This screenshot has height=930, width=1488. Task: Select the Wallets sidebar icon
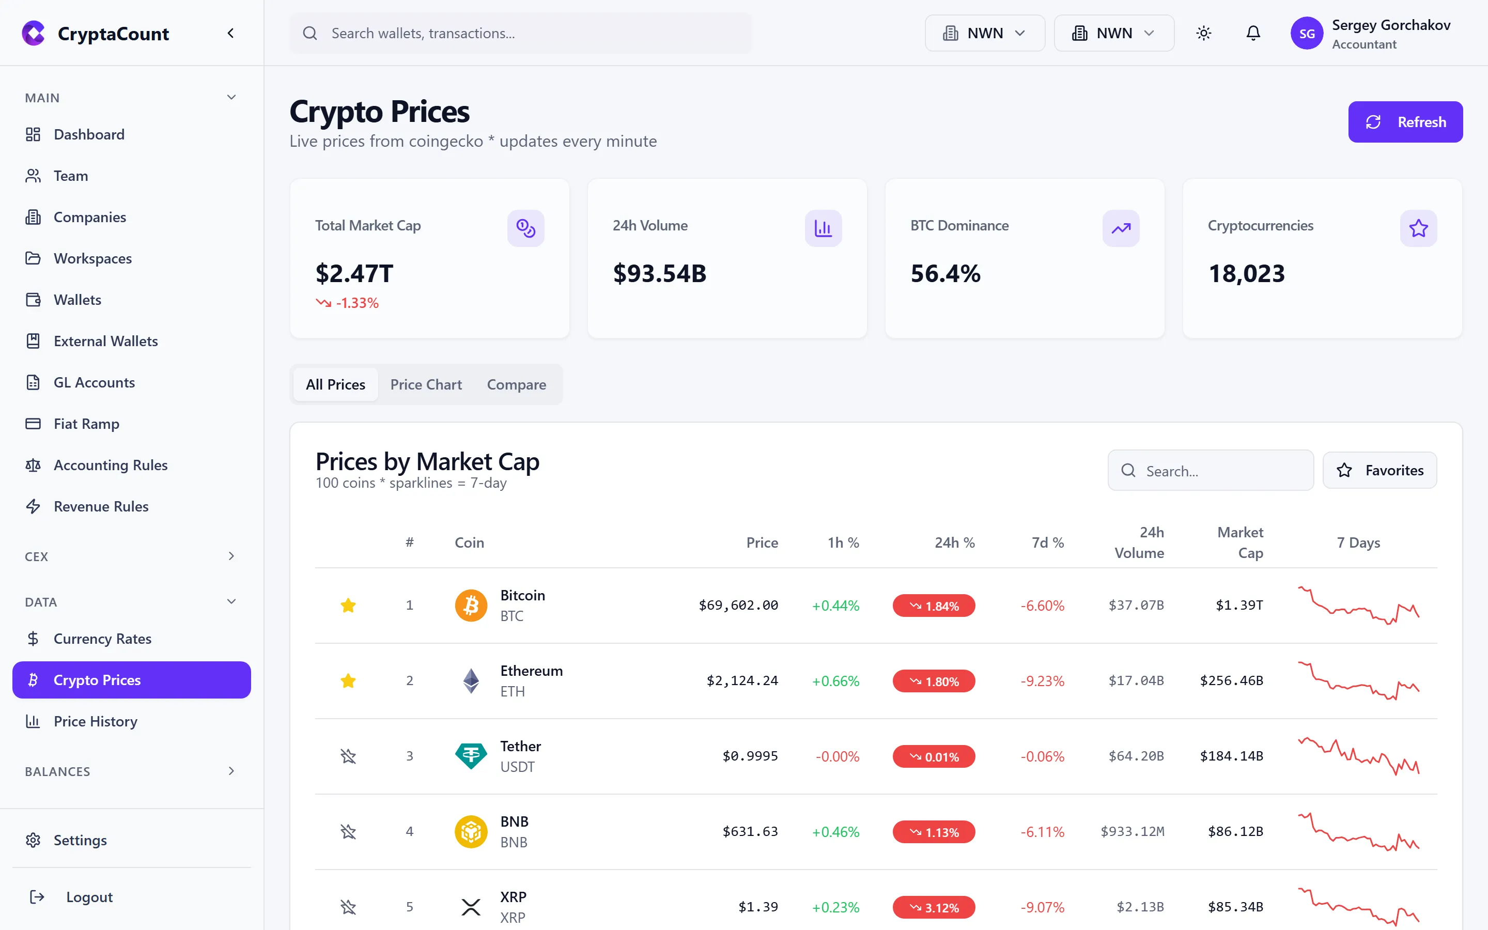pos(33,300)
